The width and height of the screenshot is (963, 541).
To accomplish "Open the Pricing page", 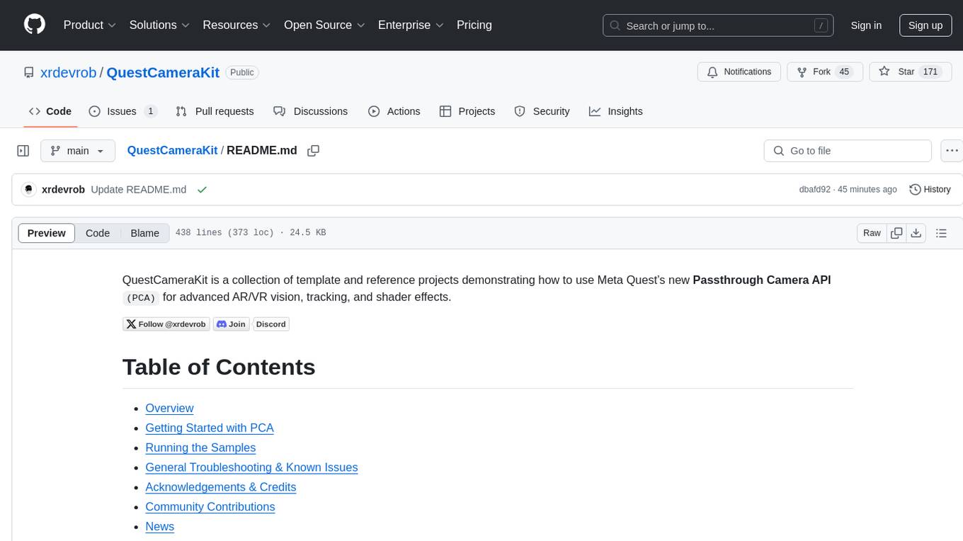I will click(x=474, y=25).
